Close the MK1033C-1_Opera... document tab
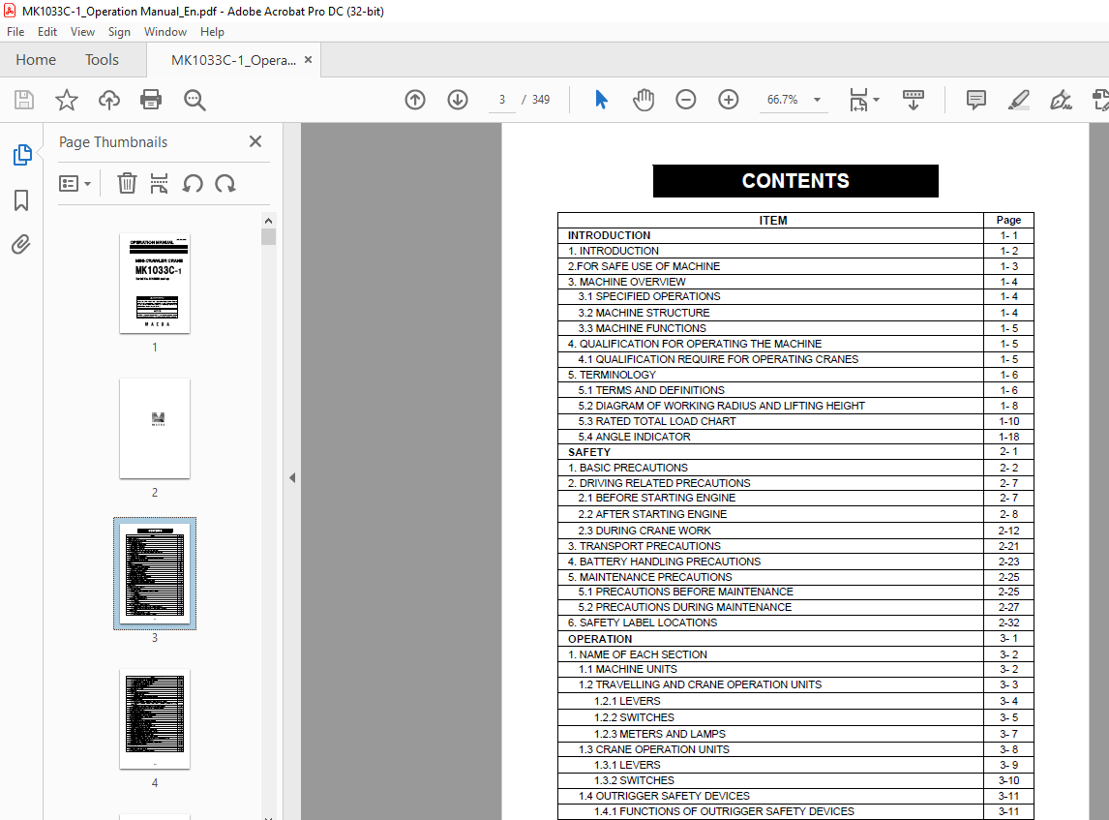Image resolution: width=1109 pixels, height=820 pixels. 308,60
